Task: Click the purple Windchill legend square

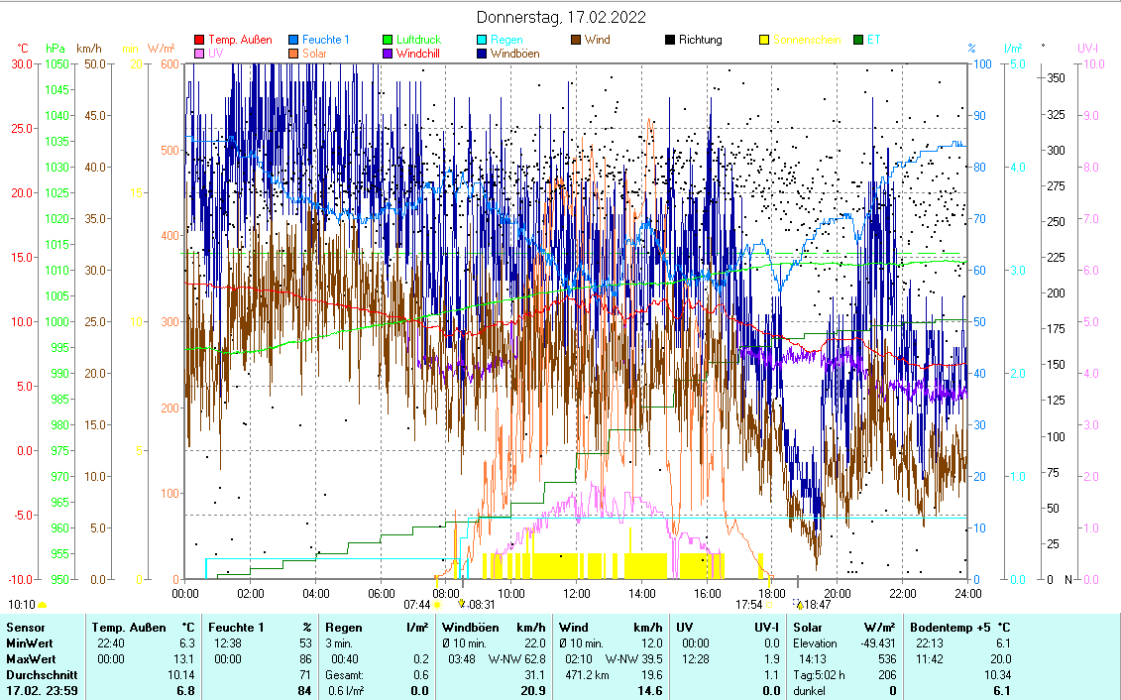Action: 389,54
